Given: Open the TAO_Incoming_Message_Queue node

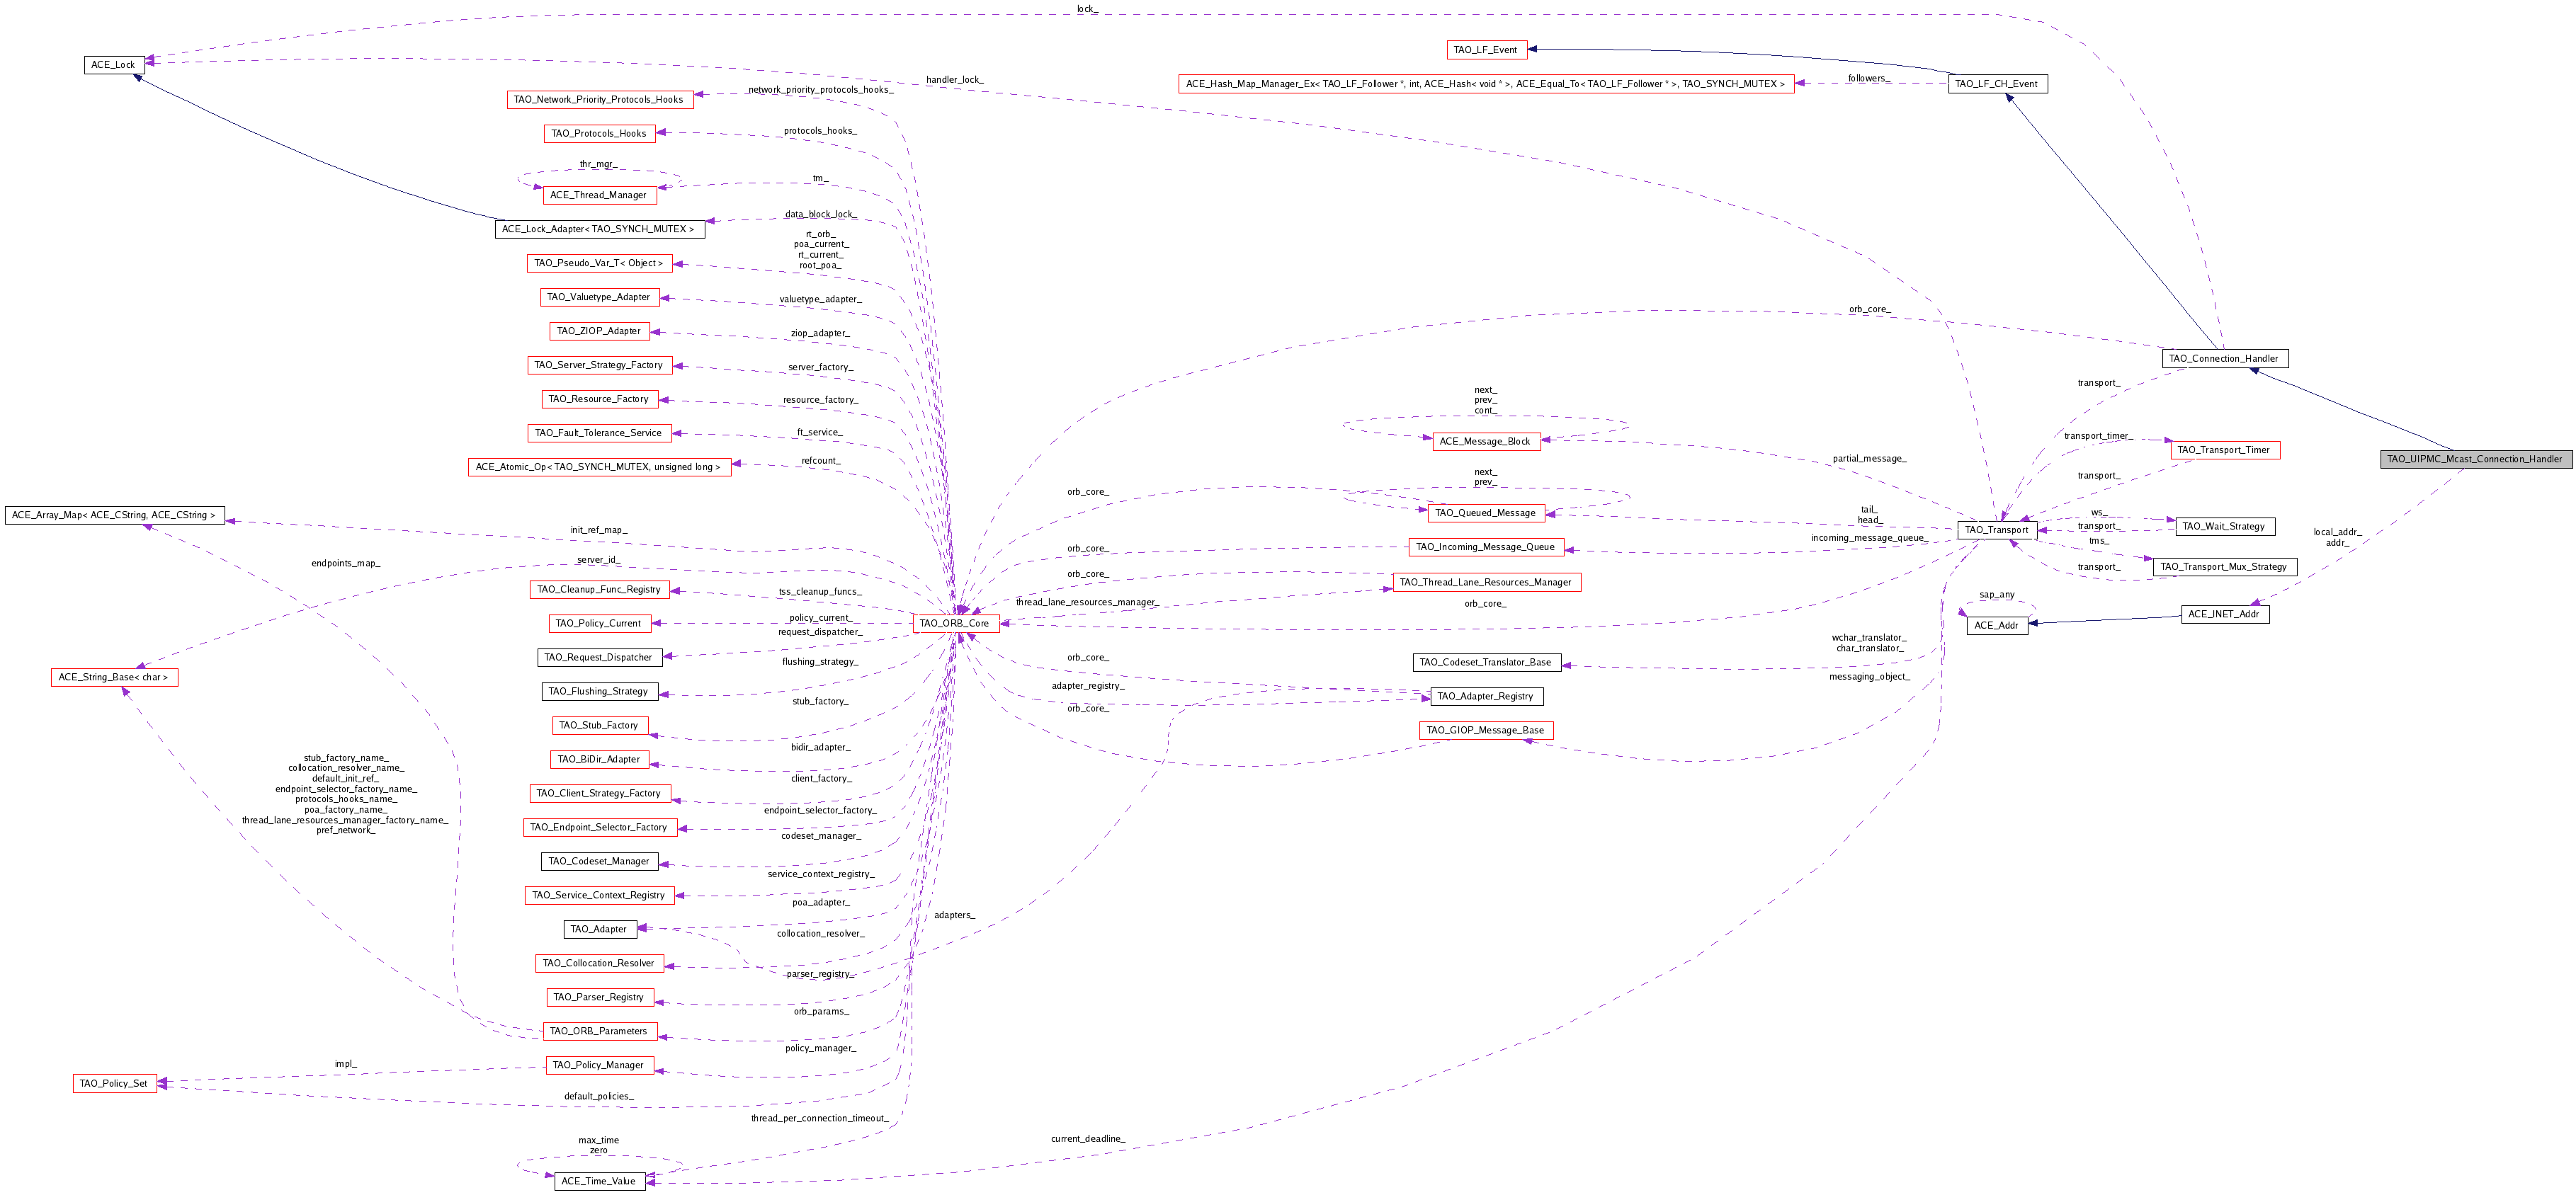Looking at the screenshot, I should click(x=1485, y=547).
